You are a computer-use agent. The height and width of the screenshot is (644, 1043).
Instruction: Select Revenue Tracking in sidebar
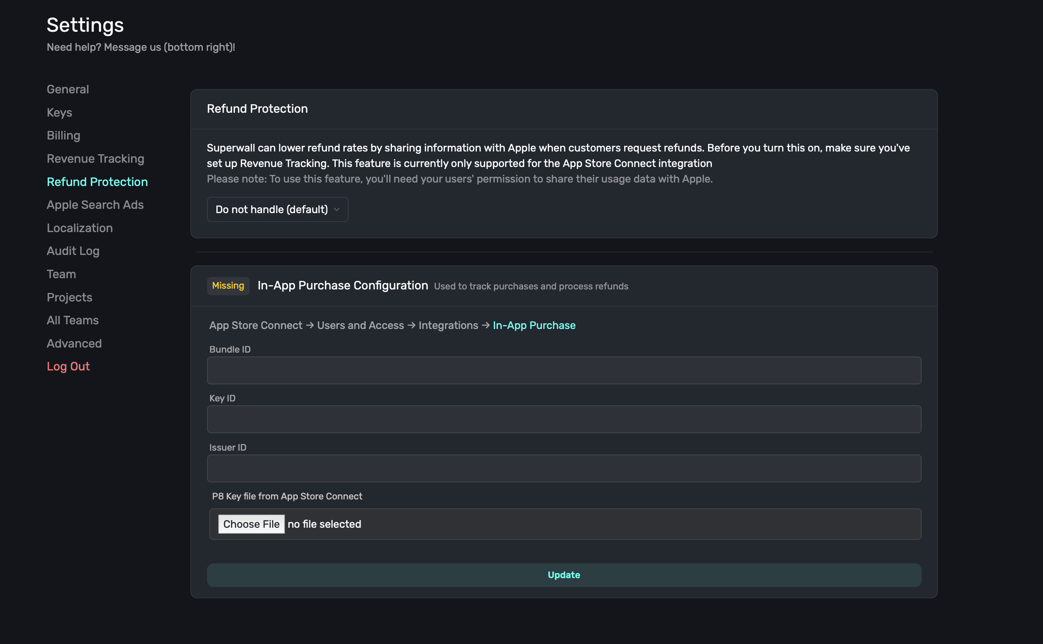95,158
